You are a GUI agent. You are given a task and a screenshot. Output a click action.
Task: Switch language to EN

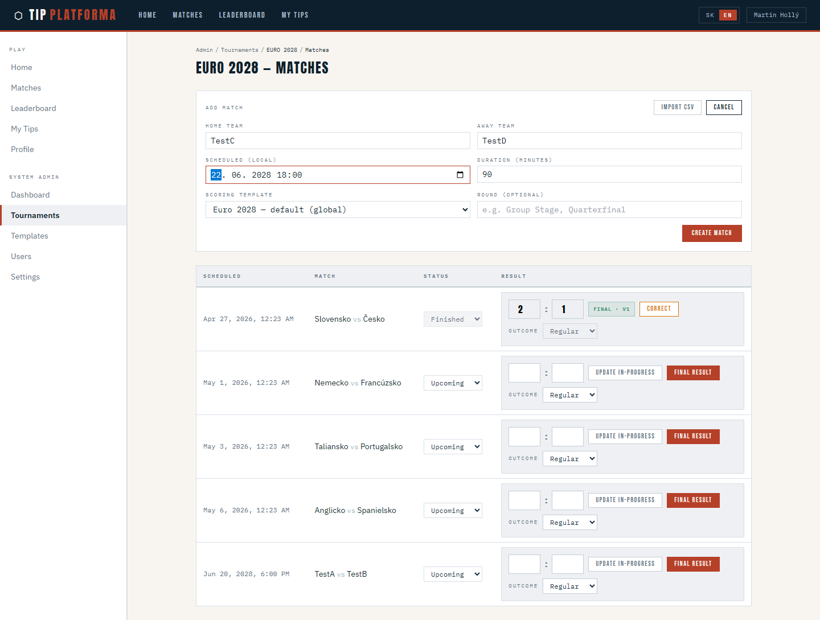(x=728, y=15)
